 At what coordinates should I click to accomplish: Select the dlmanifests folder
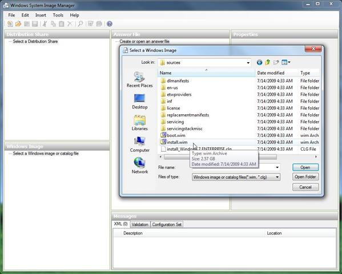175,80
